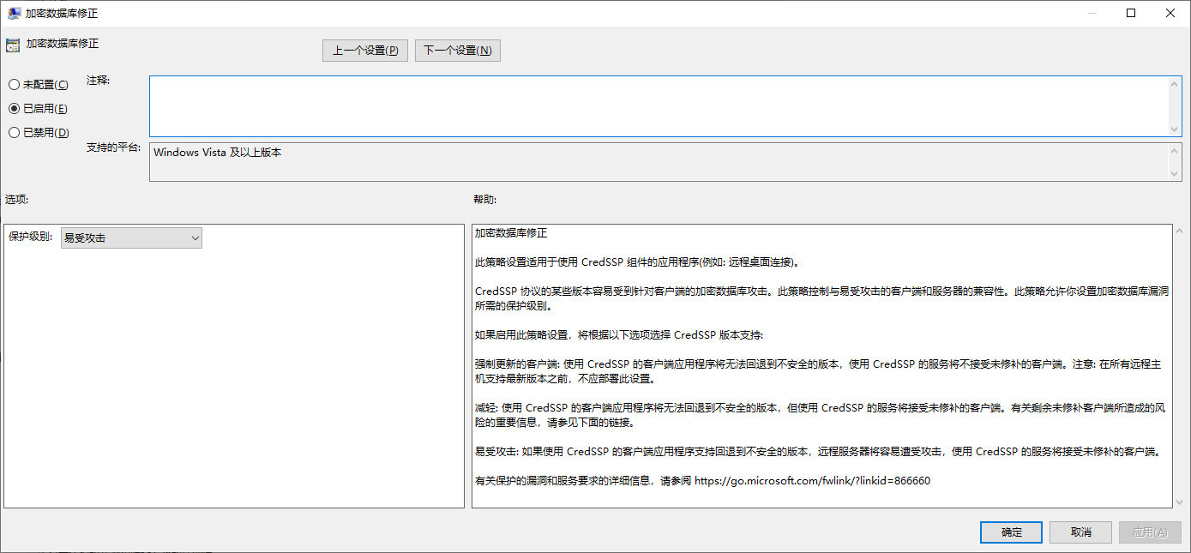
Task: Open the 保护级别 dropdown
Action: coord(130,237)
